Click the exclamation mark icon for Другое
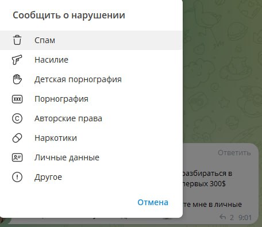Image resolution: width=262 pixels, height=227 pixels. coord(17,177)
